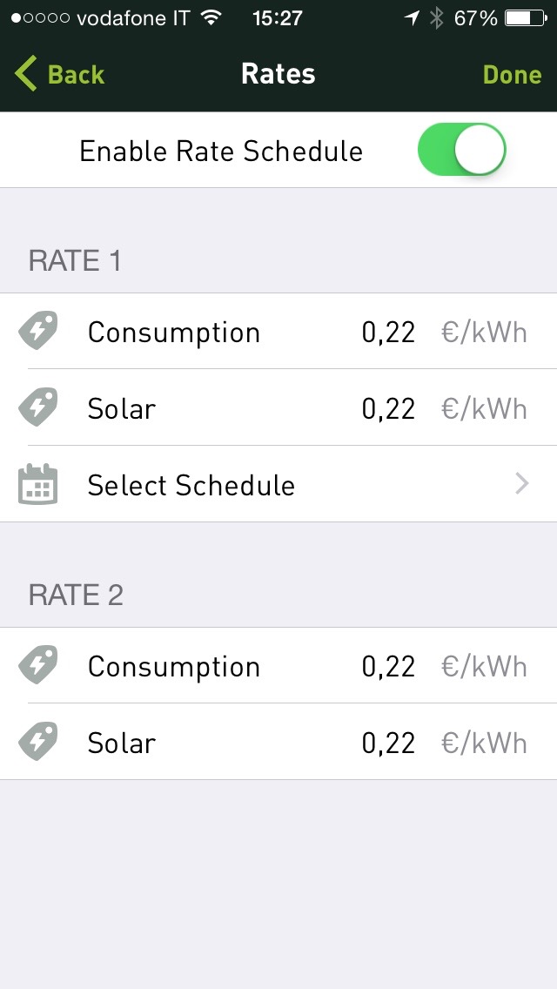The height and width of the screenshot is (989, 557).
Task: Select the Rate 2 Consumption label
Action: (x=174, y=667)
